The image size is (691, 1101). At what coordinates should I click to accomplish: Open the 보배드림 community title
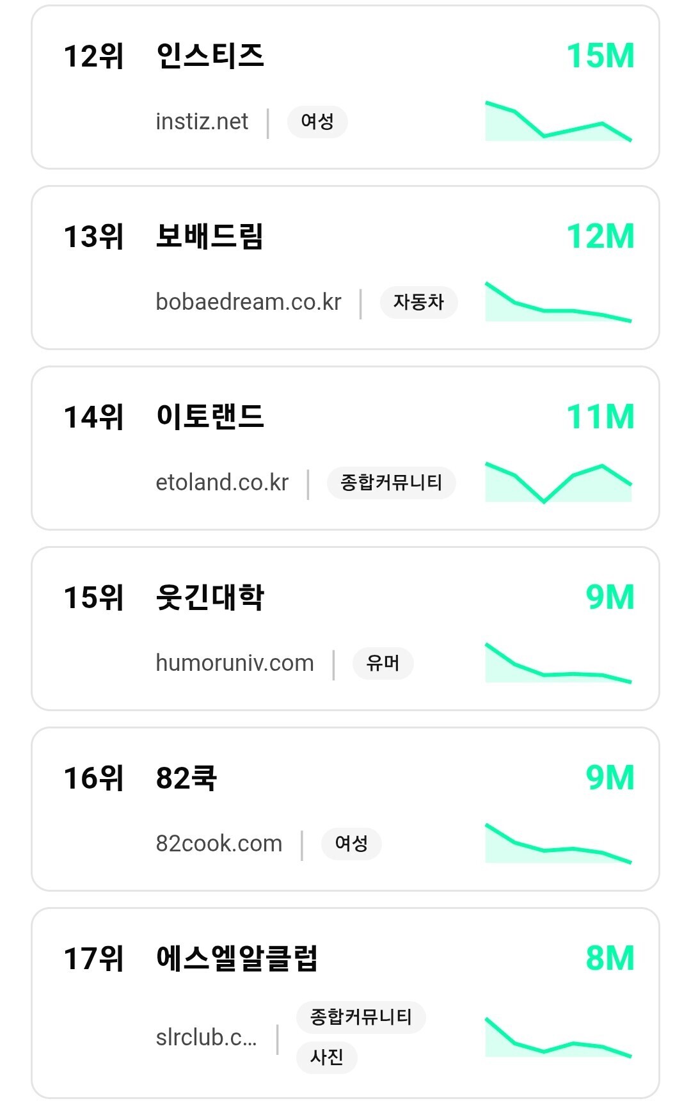tap(209, 236)
